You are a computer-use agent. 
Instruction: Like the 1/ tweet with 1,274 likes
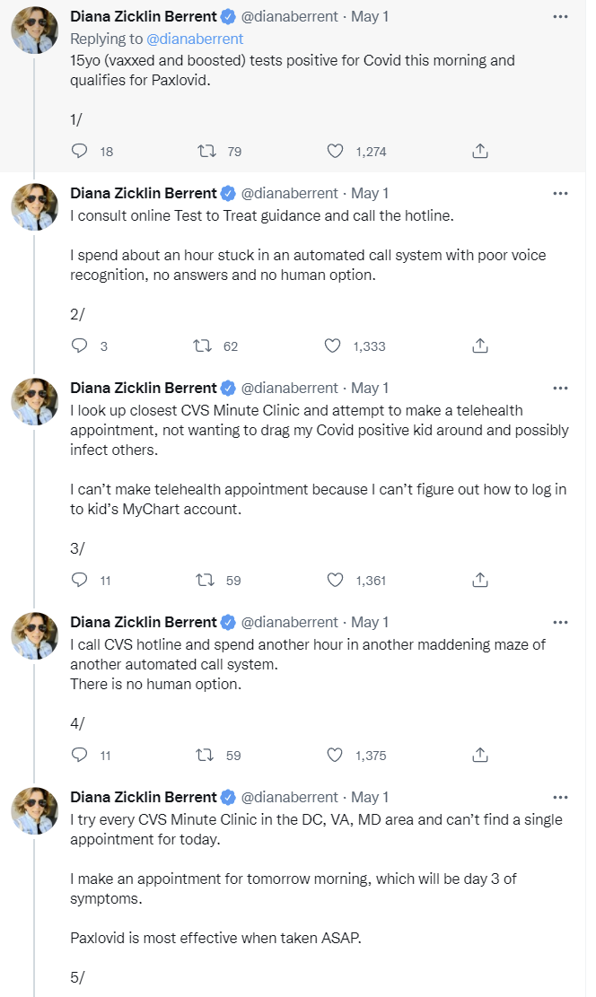pyautogui.click(x=335, y=152)
